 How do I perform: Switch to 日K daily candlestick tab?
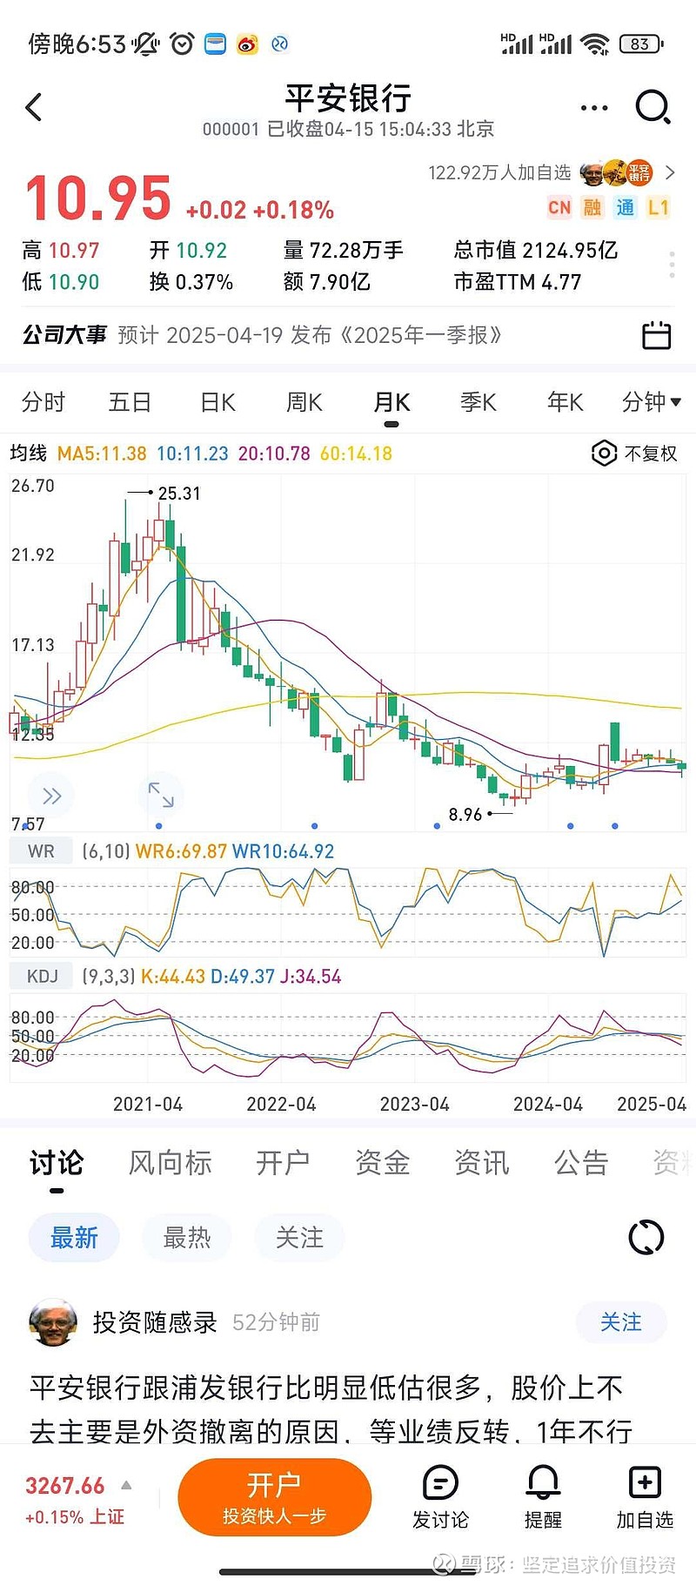click(x=217, y=402)
